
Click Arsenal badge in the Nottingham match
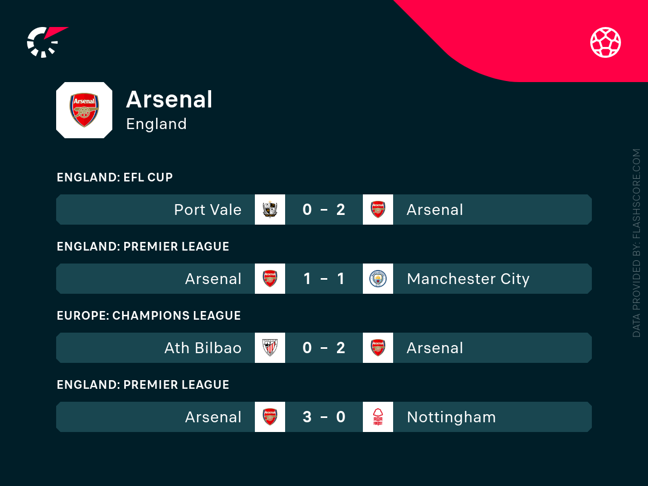click(x=270, y=417)
